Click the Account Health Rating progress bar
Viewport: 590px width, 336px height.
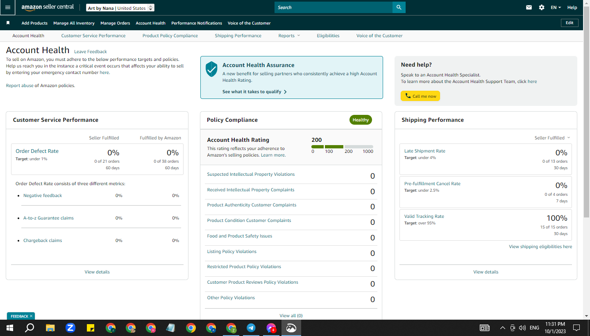[x=342, y=147]
